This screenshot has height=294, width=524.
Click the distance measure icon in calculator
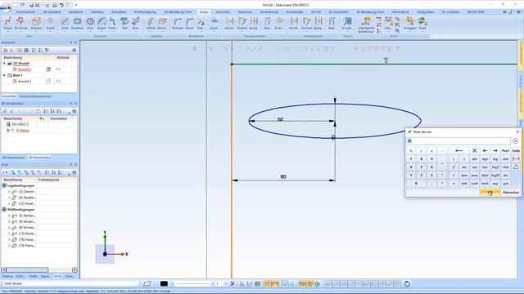pos(516,159)
